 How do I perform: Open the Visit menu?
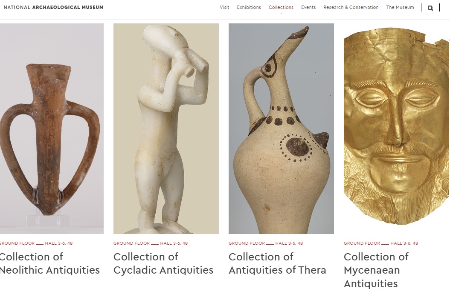(224, 7)
